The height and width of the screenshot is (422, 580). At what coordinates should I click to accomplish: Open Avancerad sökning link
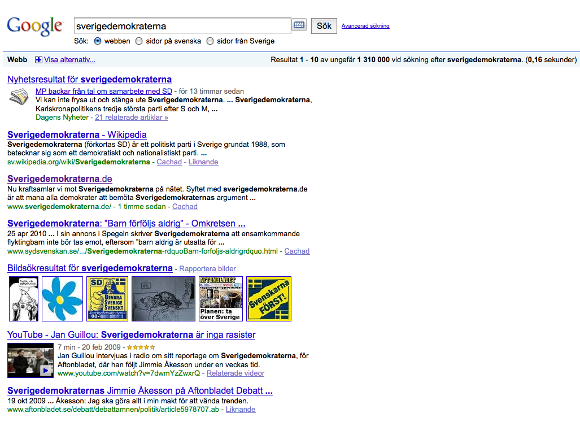tap(365, 26)
